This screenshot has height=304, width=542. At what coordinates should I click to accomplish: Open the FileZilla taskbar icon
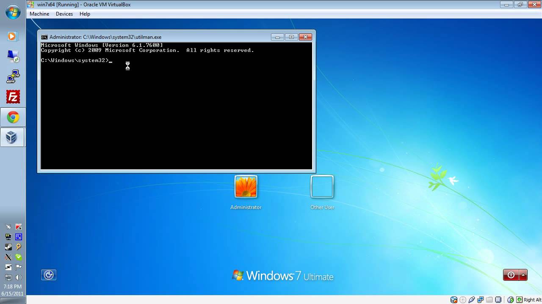point(13,97)
